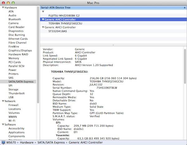Collapse the Network category triangle
Image resolution: width=187 pixels, height=145 pixels.
[2, 101]
